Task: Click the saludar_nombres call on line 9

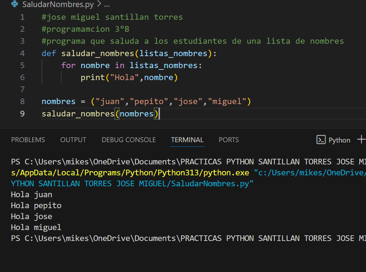Action: pyautogui.click(x=78, y=114)
